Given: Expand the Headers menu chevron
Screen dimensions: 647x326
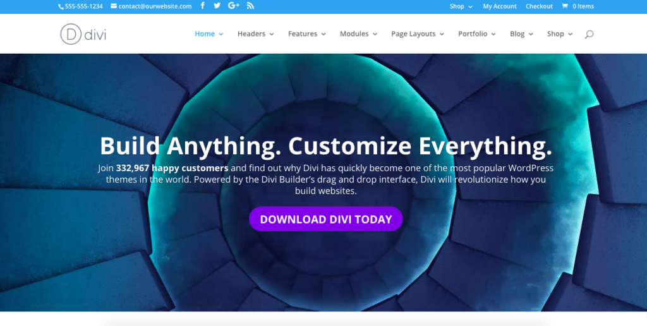Looking at the screenshot, I should [x=272, y=34].
